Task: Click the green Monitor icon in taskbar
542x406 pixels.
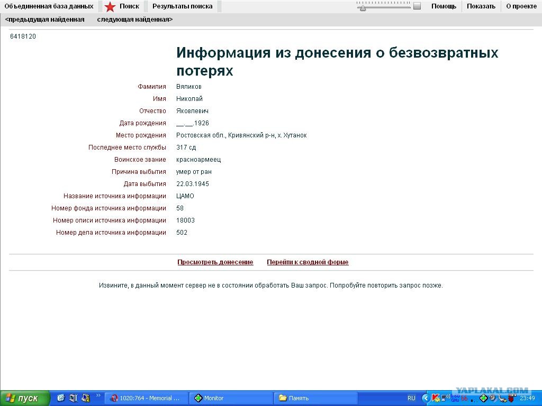Action: [198, 398]
